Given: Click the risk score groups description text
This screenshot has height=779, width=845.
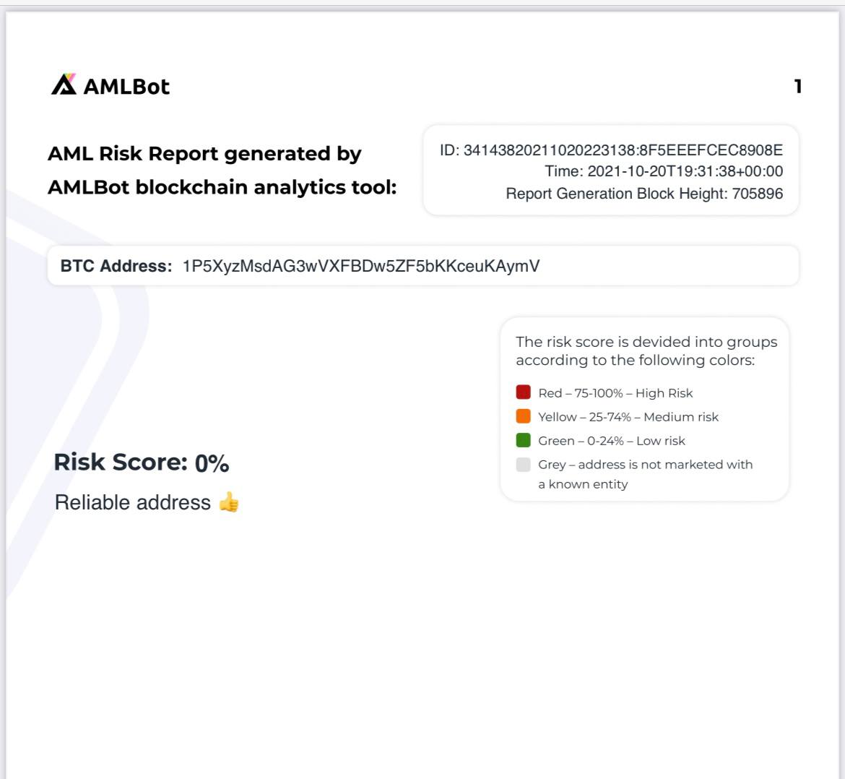Looking at the screenshot, I should (646, 350).
